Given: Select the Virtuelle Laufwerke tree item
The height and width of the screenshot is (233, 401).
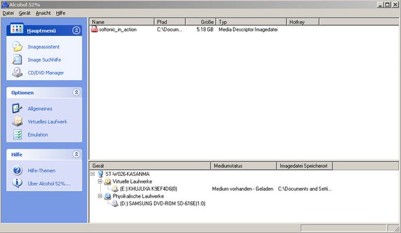Looking at the screenshot, I should (x=132, y=181).
